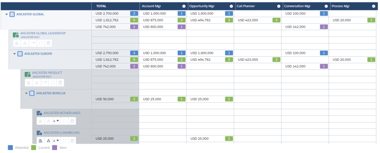
Task: Open the A rating dropdown for Ancaster Netherlands
Action: [56, 121]
